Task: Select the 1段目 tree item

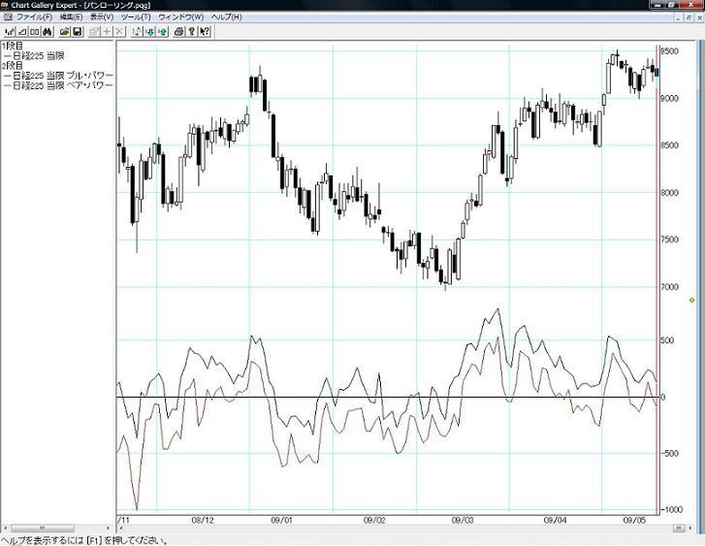Action: click(12, 46)
